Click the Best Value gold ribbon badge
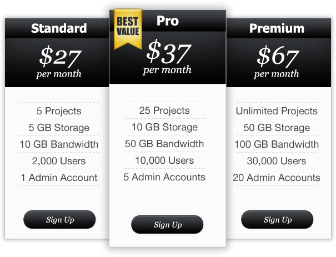Viewport: 336px width, 257px height. tap(128, 29)
